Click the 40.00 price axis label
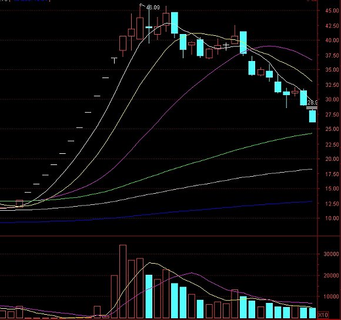This screenshot has width=341, height=320. [332, 40]
